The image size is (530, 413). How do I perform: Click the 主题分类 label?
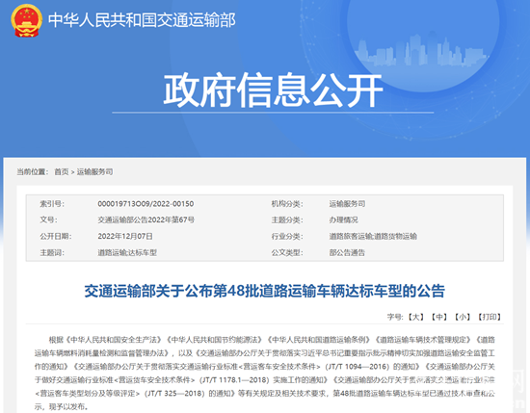[287, 220]
